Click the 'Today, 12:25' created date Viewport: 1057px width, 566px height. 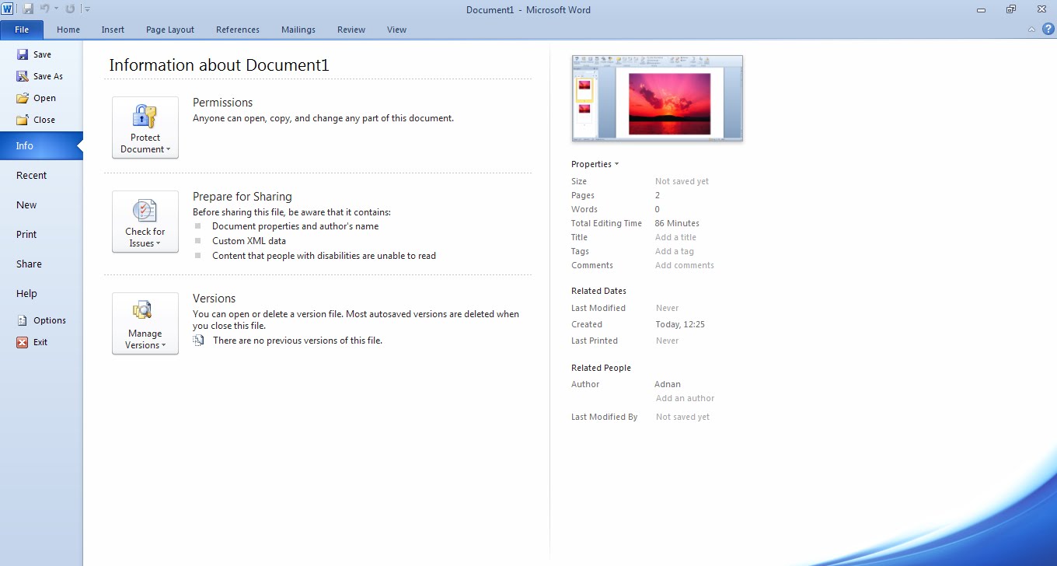tap(680, 324)
